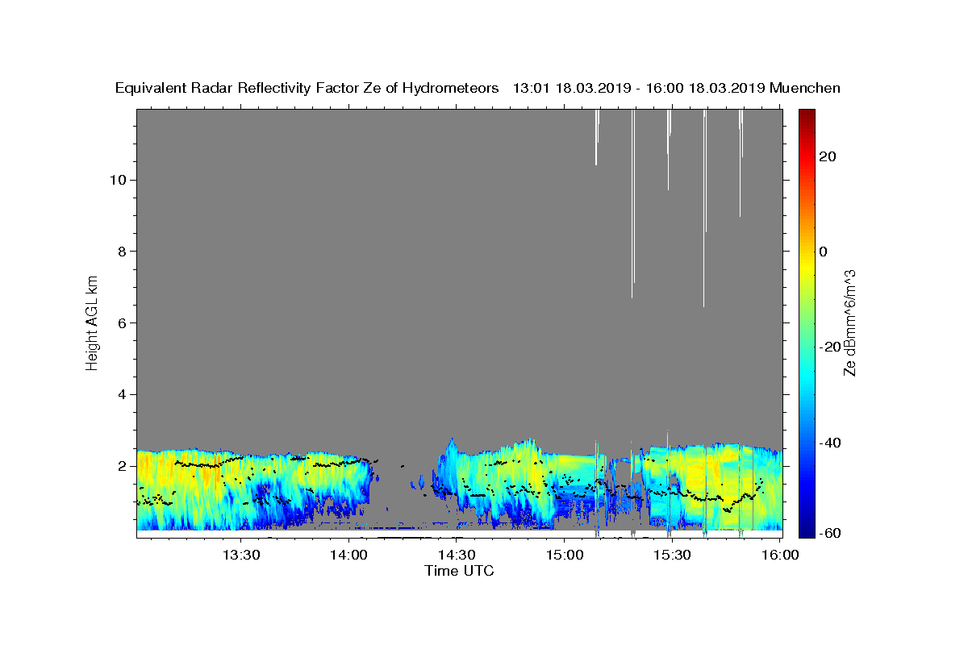This screenshot has height=645, width=968.
Task: Click the colorbar value '0'
Action: (x=824, y=252)
